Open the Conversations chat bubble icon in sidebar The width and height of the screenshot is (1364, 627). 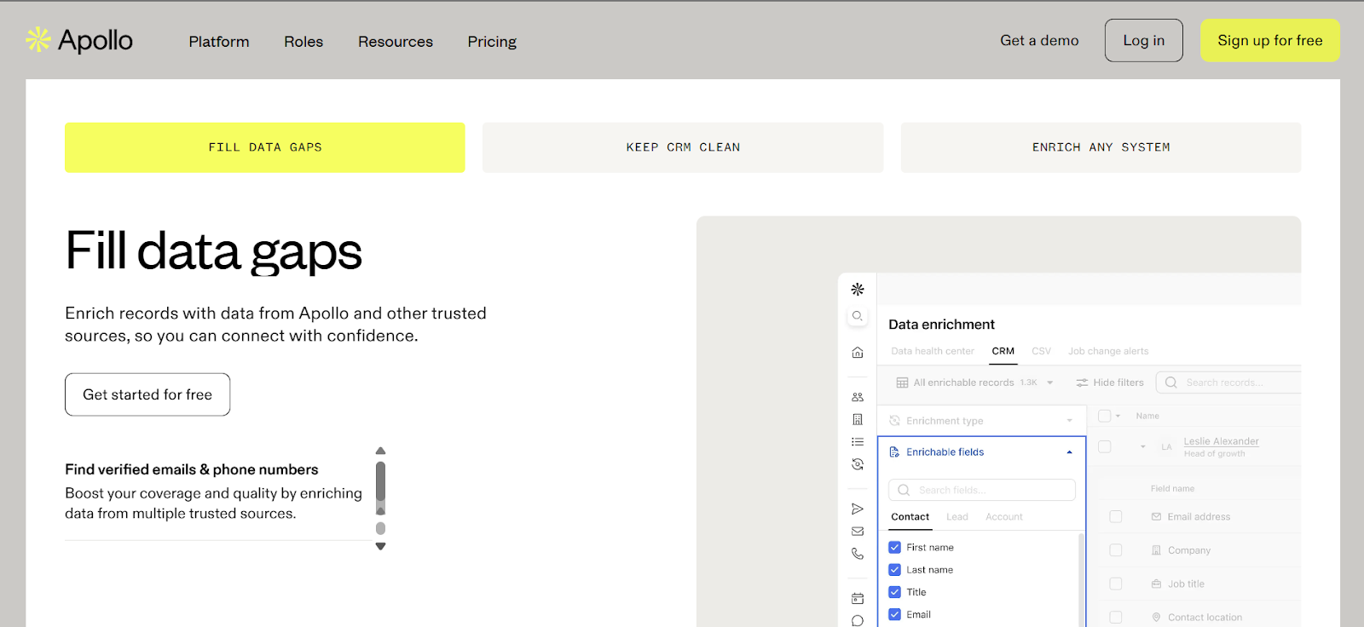point(858,620)
